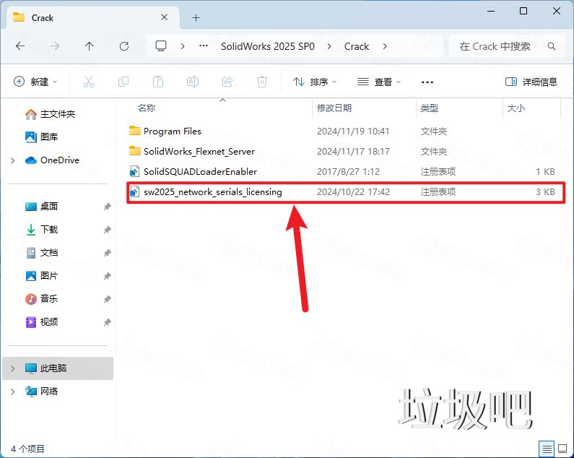The height and width of the screenshot is (458, 574).
Task: Click the Rename icon in toolbar
Action: tap(193, 82)
